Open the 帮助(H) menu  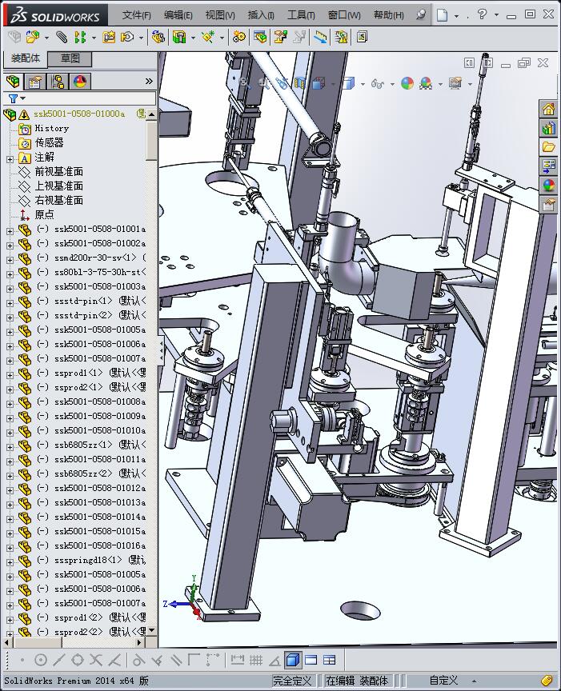pos(388,15)
